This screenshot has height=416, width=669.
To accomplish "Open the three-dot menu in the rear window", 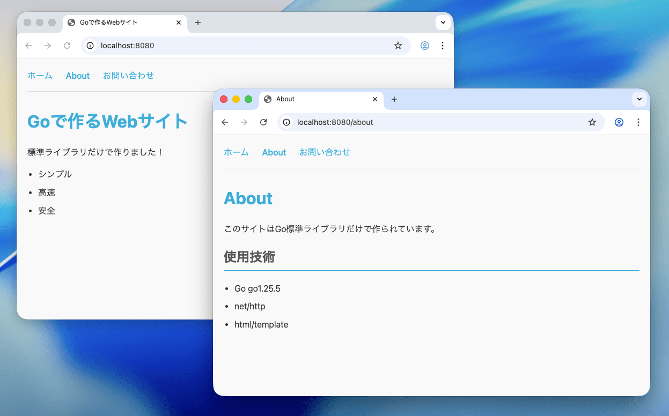I will [x=443, y=46].
